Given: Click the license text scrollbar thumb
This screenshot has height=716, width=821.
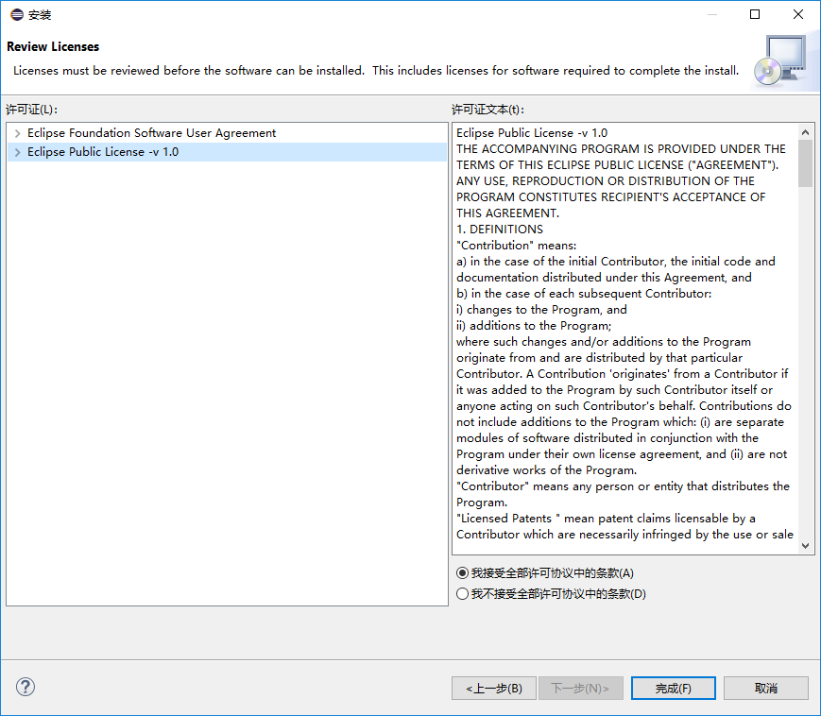Looking at the screenshot, I should (805, 163).
